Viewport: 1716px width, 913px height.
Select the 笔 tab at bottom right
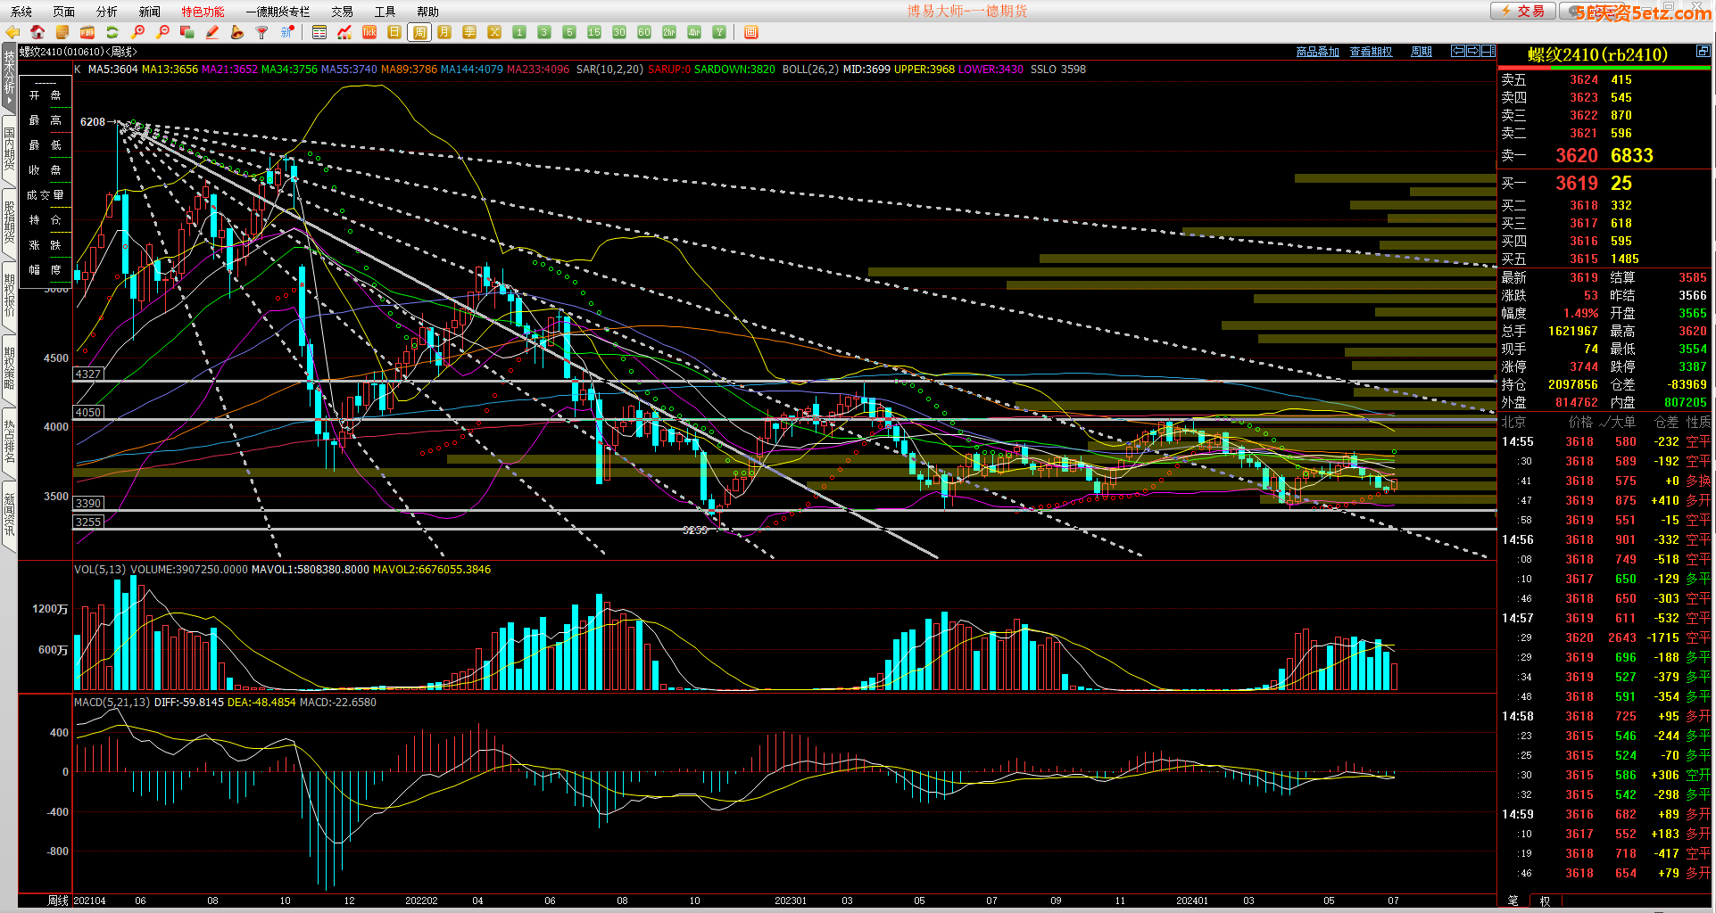coord(1513,901)
